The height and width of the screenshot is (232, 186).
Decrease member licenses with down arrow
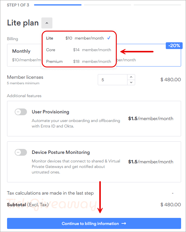(131, 82)
